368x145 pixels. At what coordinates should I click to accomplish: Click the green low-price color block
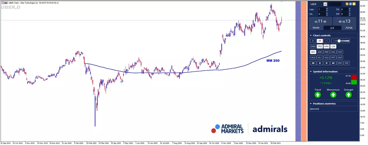point(354,82)
